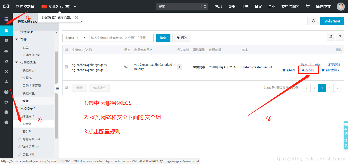The height and width of the screenshot is (164, 348).
Task: Open 管理控制台 in the top bar
Action: click(25, 6)
